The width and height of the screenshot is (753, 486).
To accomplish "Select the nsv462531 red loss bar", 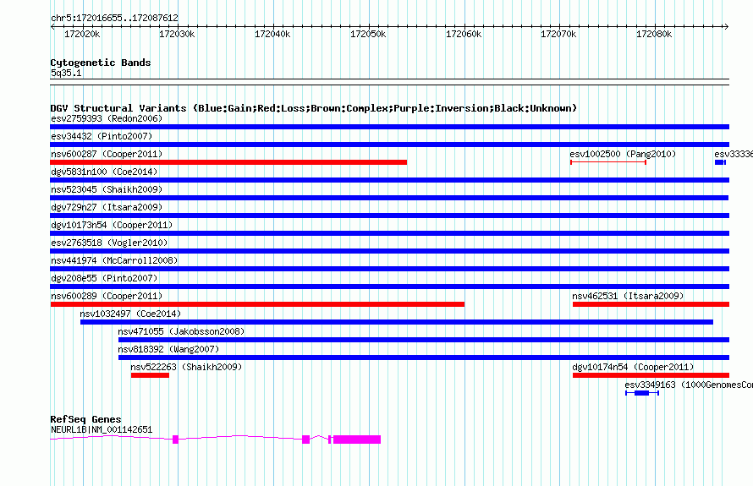I will coord(651,304).
